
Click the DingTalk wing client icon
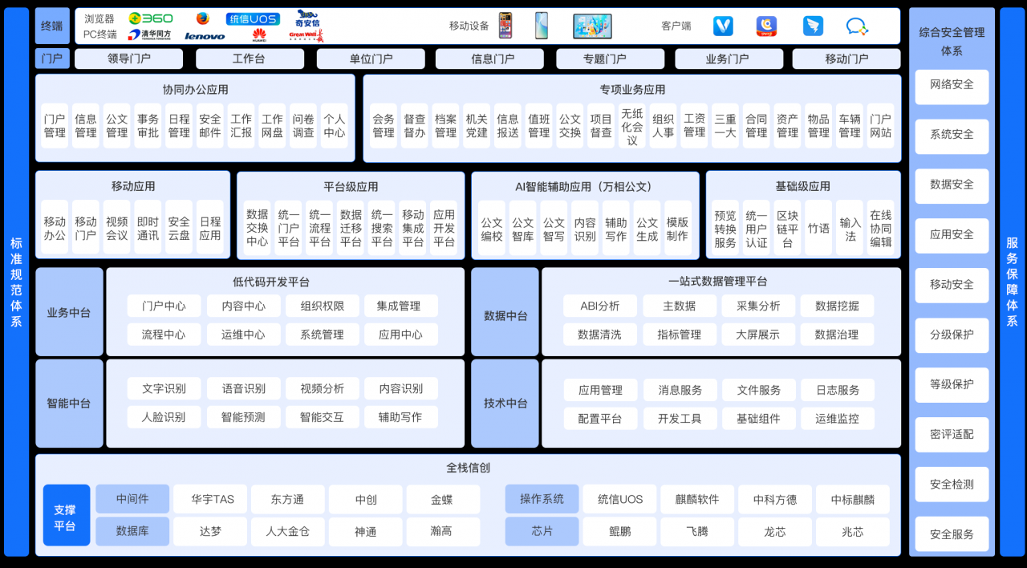pos(813,26)
